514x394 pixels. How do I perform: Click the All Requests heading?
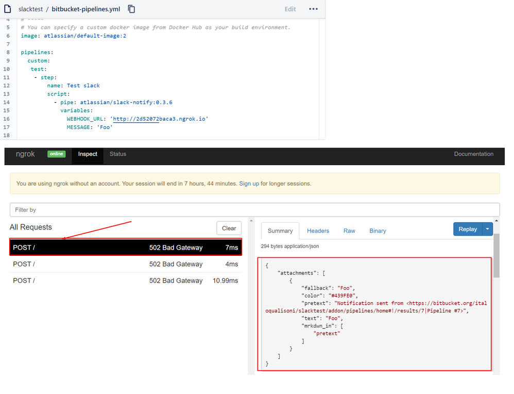(31, 227)
